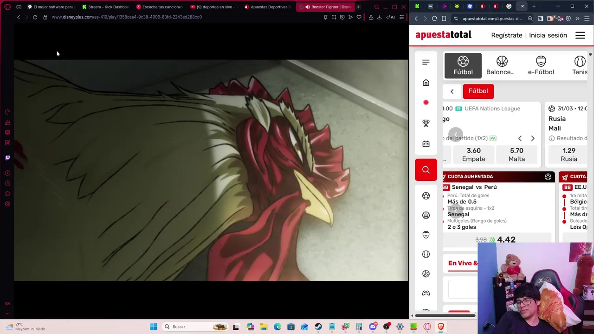Reload the page in Brave window
Screen dimensions: 594x334
434,19
